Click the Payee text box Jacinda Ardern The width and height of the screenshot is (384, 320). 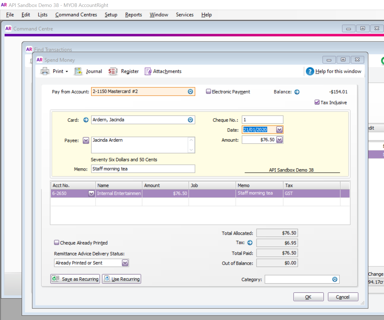(143, 145)
